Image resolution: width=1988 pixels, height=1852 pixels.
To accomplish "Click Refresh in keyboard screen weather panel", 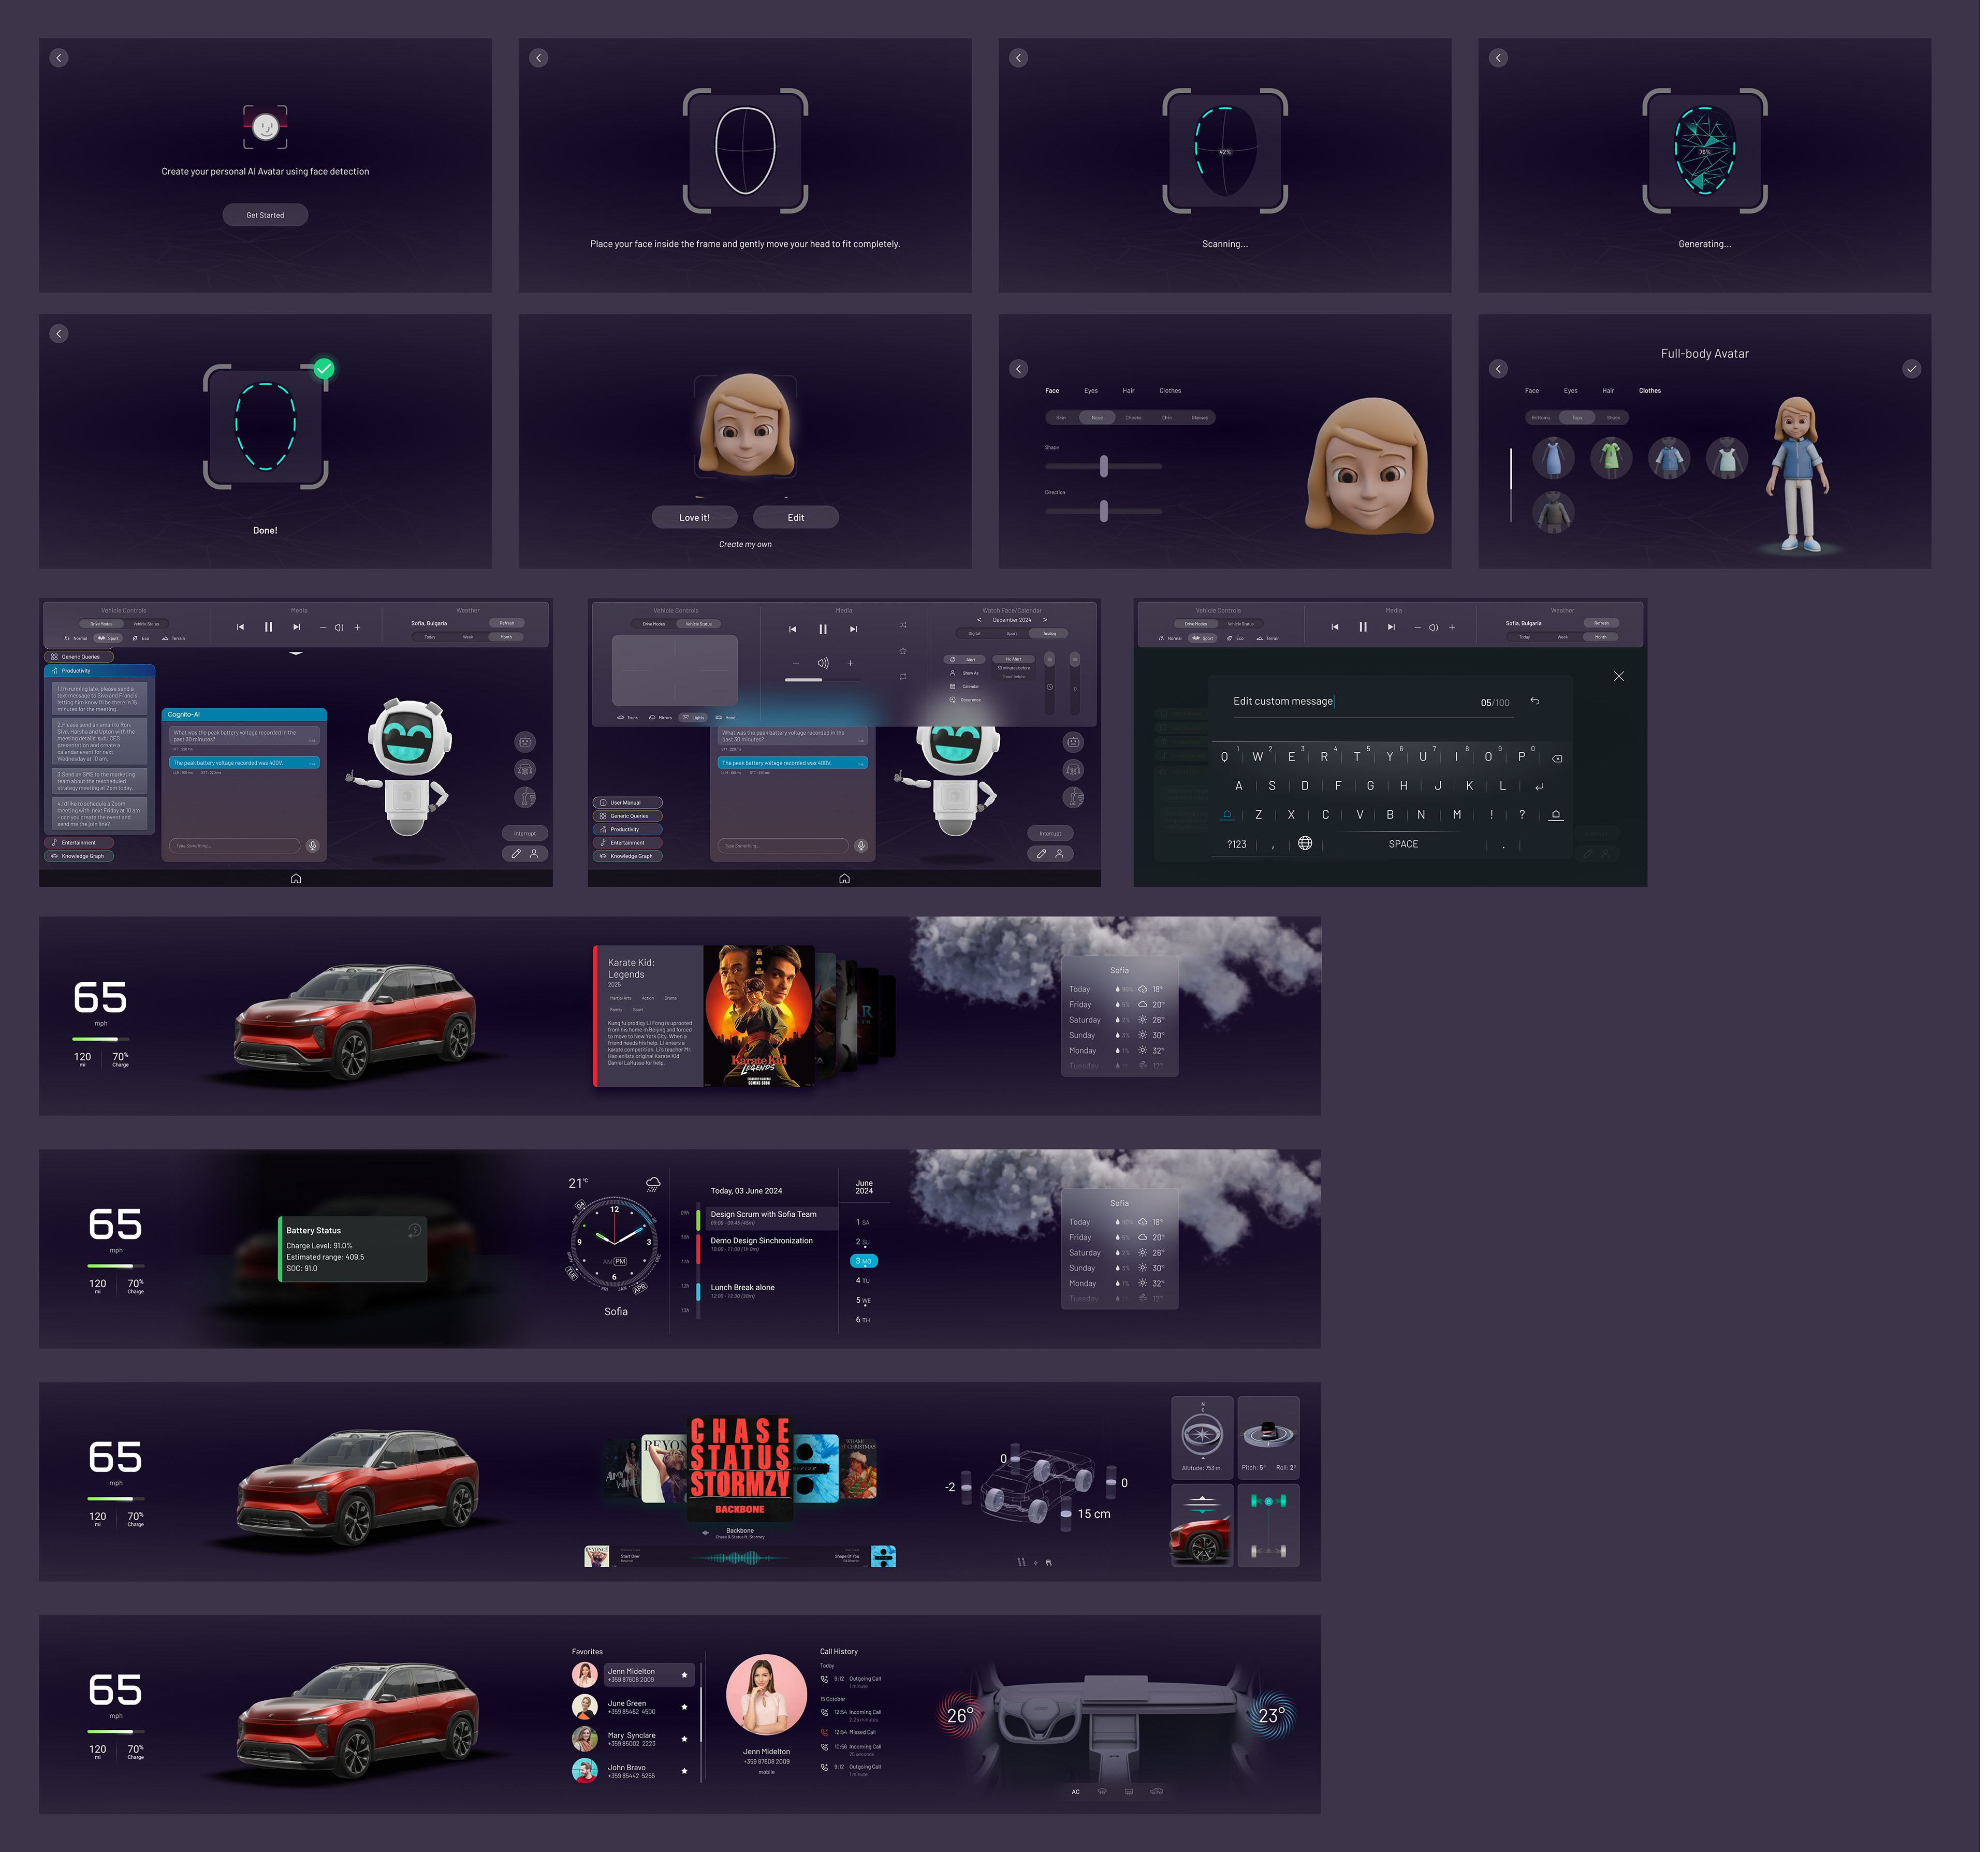I will [x=1601, y=623].
